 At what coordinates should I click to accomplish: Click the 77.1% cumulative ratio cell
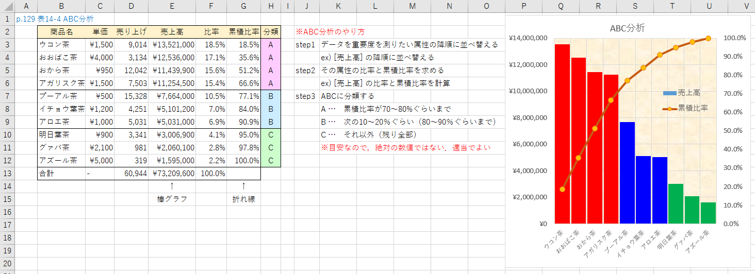coord(244,96)
